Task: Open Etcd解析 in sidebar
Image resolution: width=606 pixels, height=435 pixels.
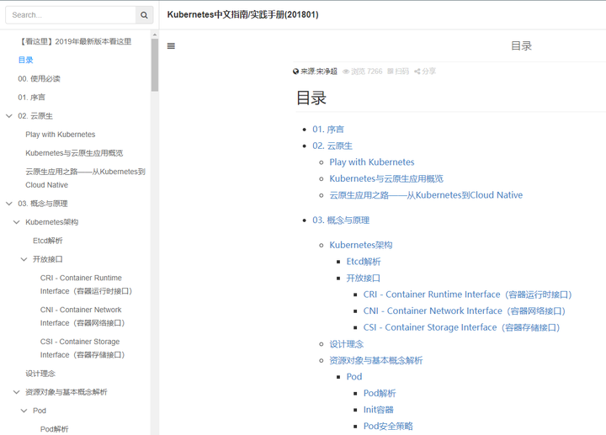Action: point(47,241)
